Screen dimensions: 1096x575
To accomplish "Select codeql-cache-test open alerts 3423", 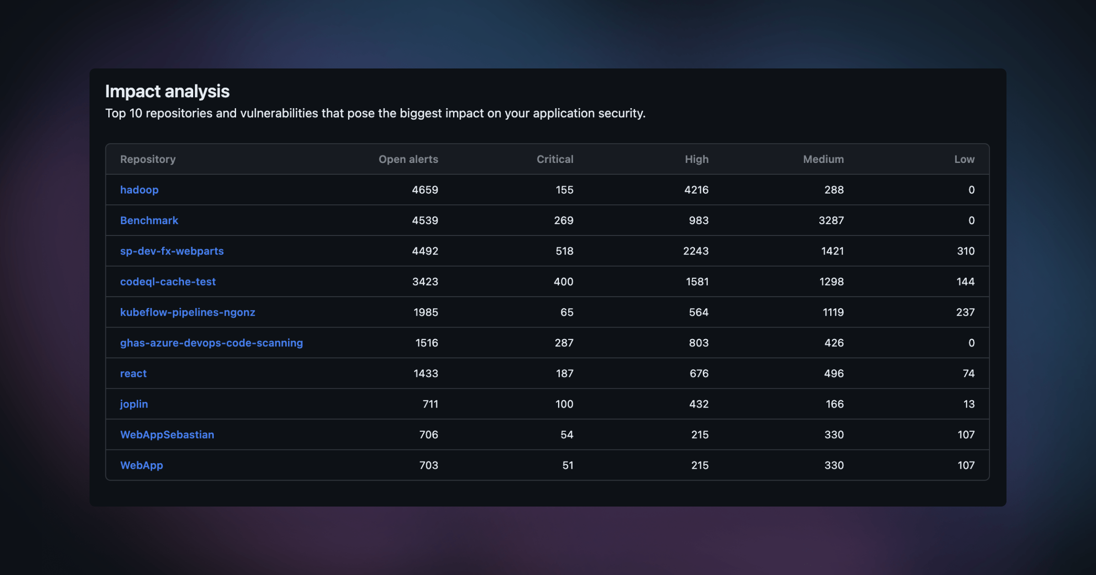I will pyautogui.click(x=425, y=282).
